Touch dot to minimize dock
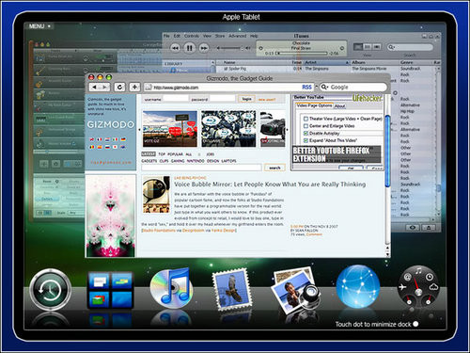Image resolution: width=470 pixels, height=353 pixels. tap(415, 324)
